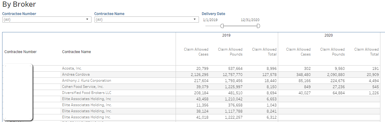
Task: Click the 1/1/2019 start date value
Action: point(210,20)
